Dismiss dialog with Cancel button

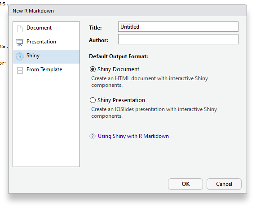[224, 184]
